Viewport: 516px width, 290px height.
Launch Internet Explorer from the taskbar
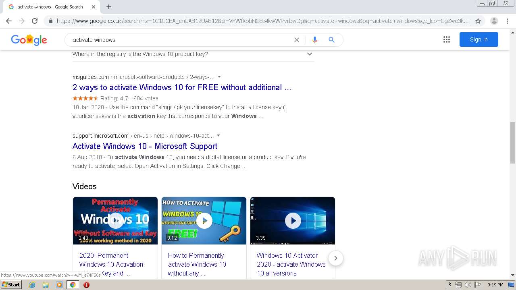(32, 285)
